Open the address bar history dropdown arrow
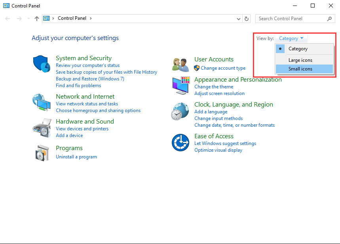340x244 pixels. tap(239, 19)
